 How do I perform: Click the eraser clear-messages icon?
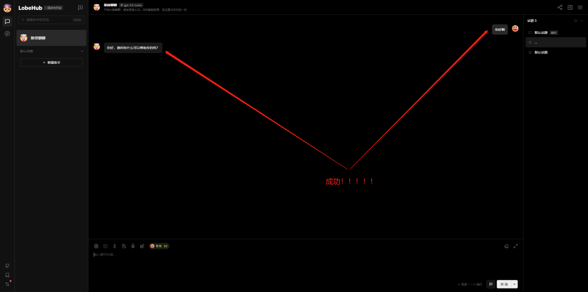point(506,246)
